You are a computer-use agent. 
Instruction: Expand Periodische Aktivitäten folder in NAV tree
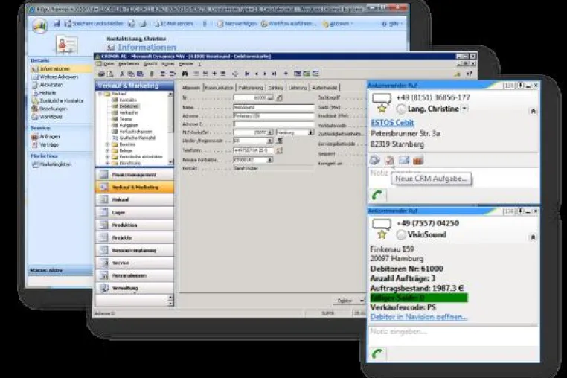click(x=107, y=157)
